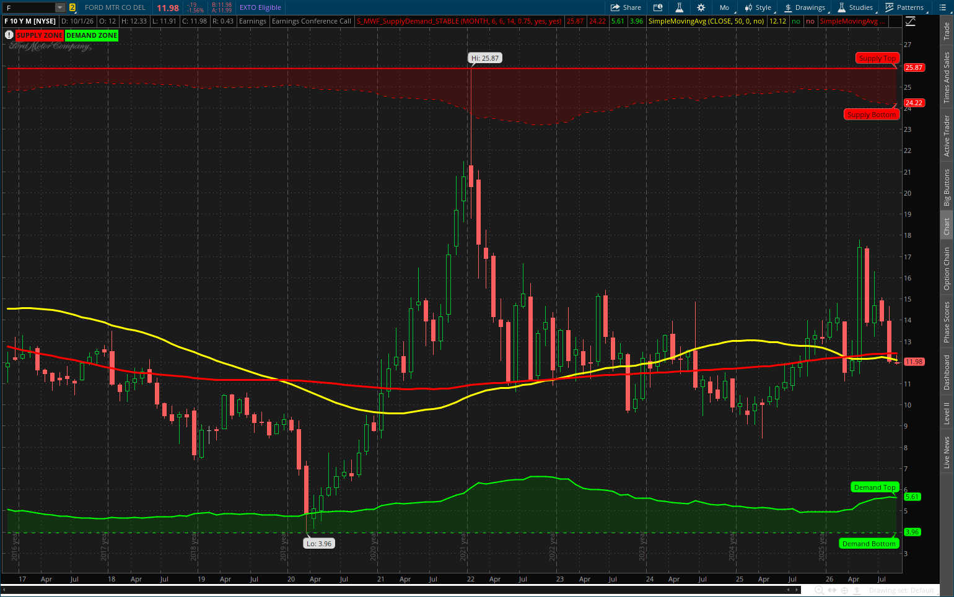Click the red SUPPLY ZONE label
Screen dimensions: 954x597
coord(40,35)
